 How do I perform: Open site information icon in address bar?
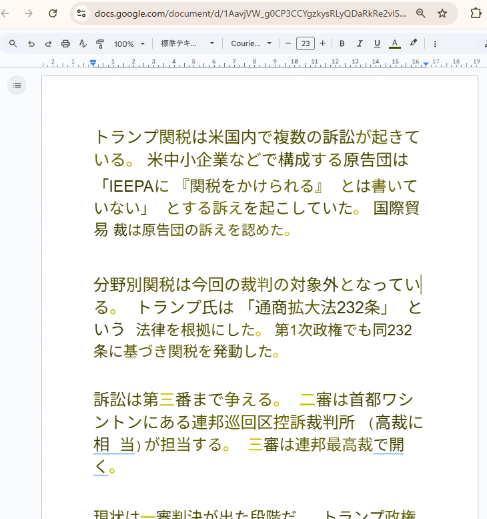point(81,13)
